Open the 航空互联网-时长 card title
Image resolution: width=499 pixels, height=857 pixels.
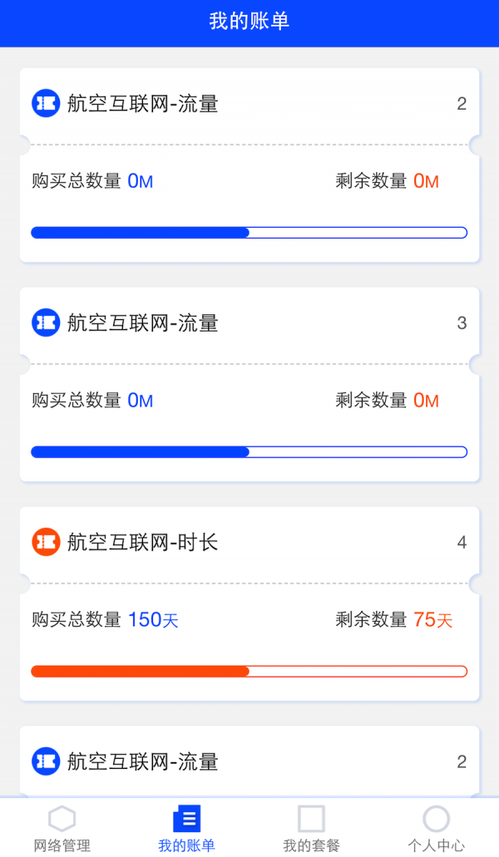142,542
